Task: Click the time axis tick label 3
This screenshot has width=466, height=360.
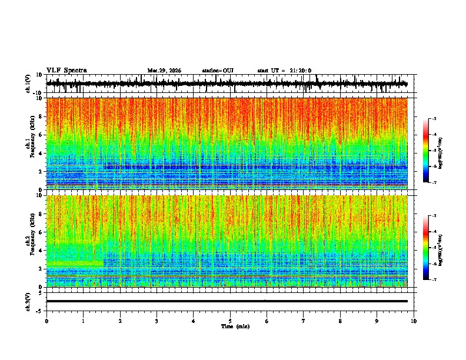Action: pyautogui.click(x=157, y=321)
